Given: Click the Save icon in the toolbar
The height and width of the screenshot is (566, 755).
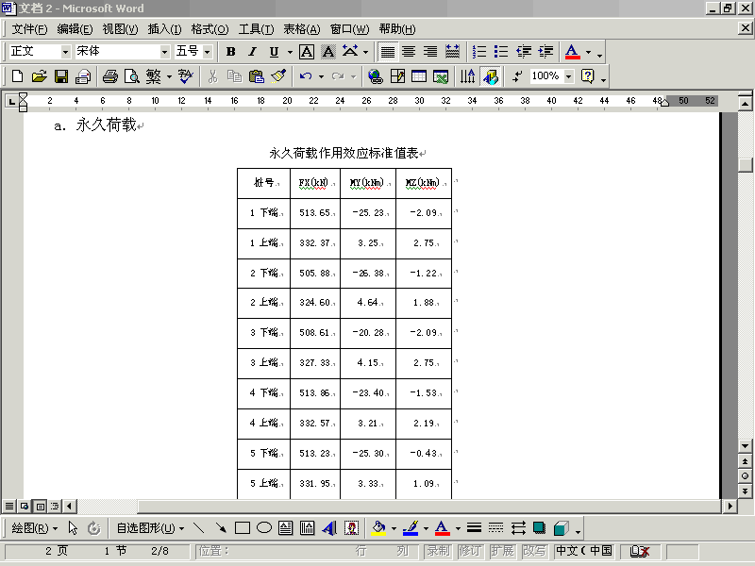Looking at the screenshot, I should click(x=60, y=76).
